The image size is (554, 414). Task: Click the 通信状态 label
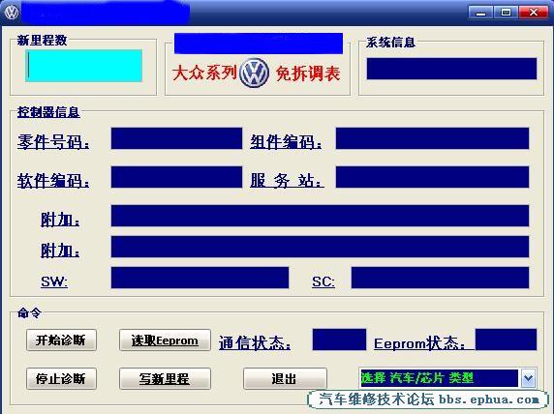(255, 343)
